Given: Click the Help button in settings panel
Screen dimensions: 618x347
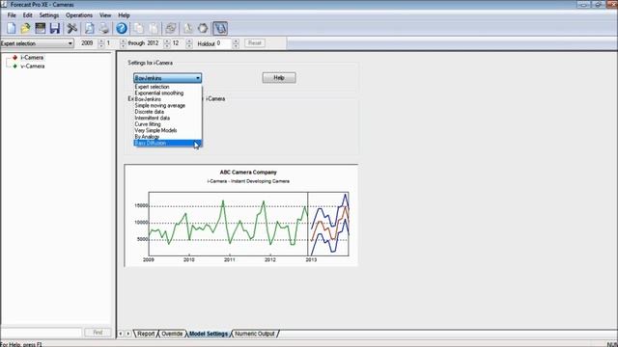Looking at the screenshot, I should point(279,78).
